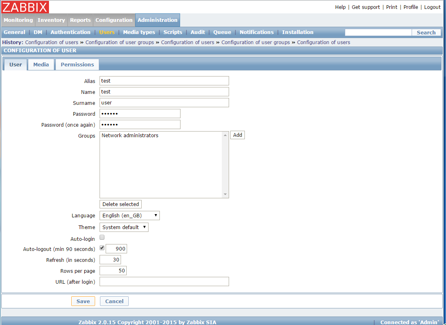The width and height of the screenshot is (446, 325).
Task: Click the Search button in header
Action: coord(426,33)
